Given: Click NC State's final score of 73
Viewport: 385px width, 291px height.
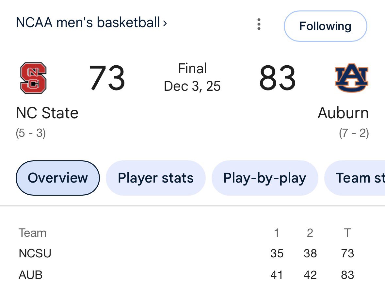Looking at the screenshot, I should point(107,78).
